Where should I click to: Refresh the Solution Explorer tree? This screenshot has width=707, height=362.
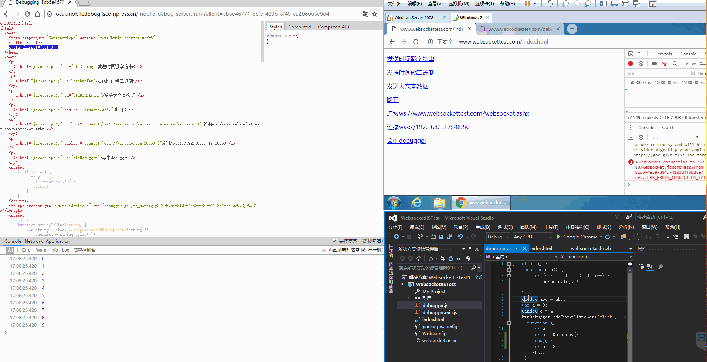coord(451,258)
